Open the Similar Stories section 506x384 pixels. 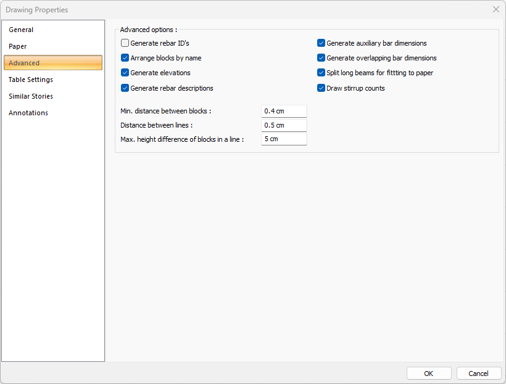point(31,96)
